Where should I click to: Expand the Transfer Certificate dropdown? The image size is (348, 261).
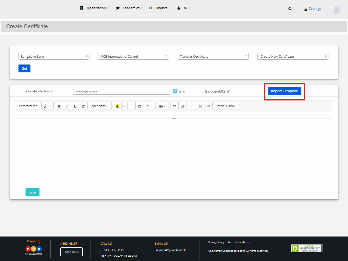tap(213, 56)
